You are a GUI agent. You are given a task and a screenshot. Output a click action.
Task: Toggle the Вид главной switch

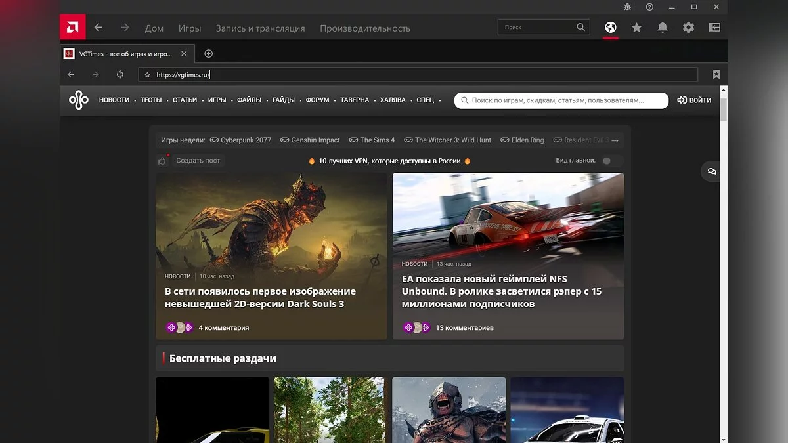coord(609,160)
